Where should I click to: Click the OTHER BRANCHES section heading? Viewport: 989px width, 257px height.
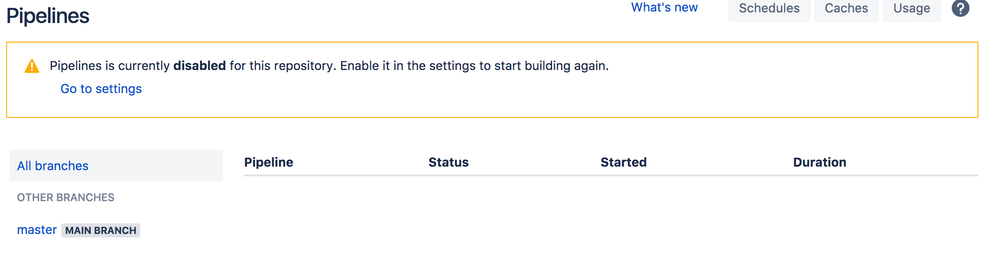click(66, 198)
